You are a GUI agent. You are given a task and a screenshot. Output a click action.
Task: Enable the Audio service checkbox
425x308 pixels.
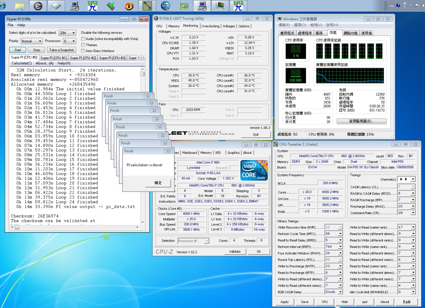pos(83,39)
